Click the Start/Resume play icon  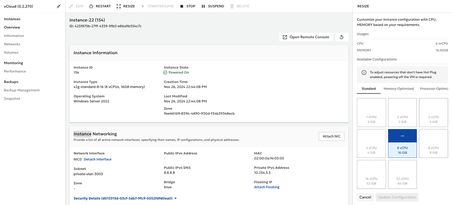pyautogui.click(x=143, y=6)
